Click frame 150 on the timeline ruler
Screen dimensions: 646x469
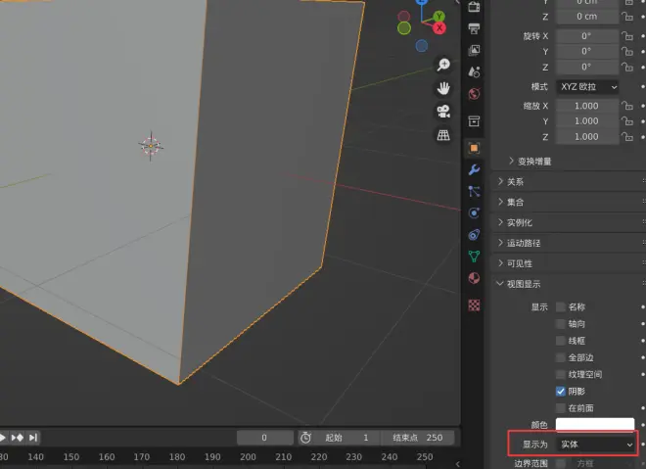coord(71,457)
